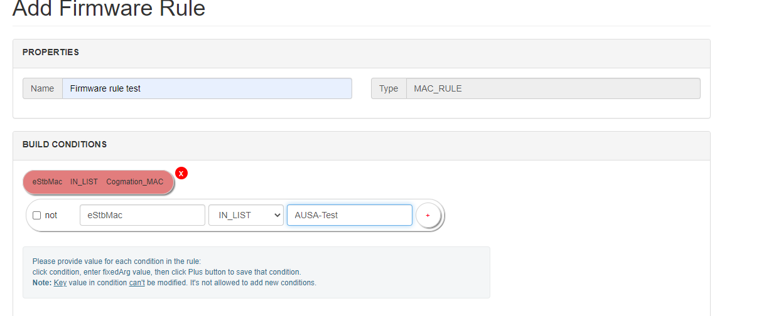The height and width of the screenshot is (316, 759).
Task: Click the bold 'Note:' text in help box
Action: (x=42, y=283)
